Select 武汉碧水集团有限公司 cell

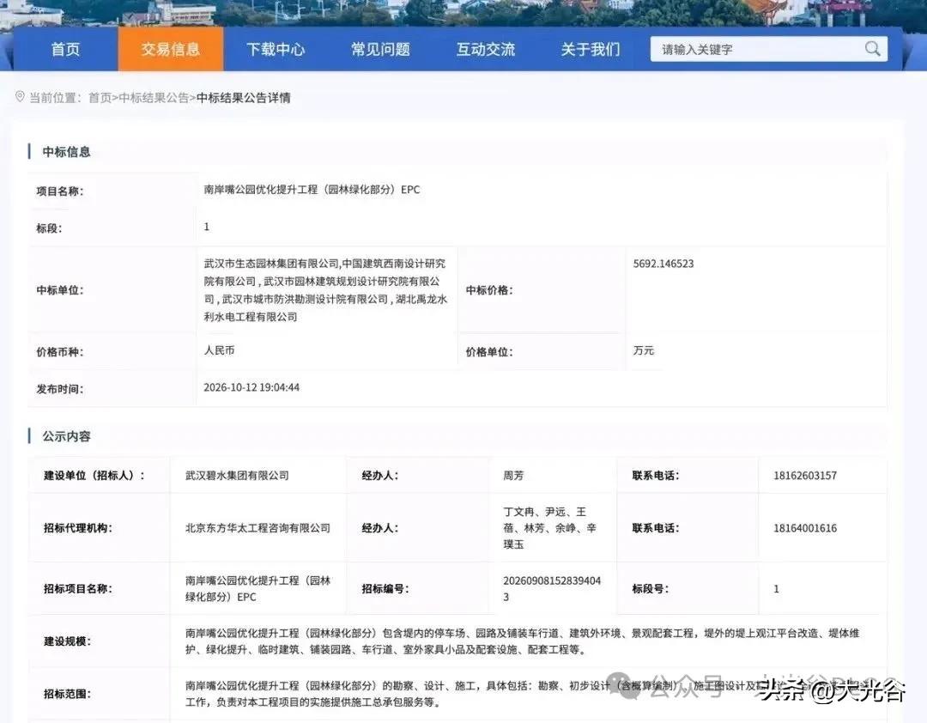tap(237, 476)
